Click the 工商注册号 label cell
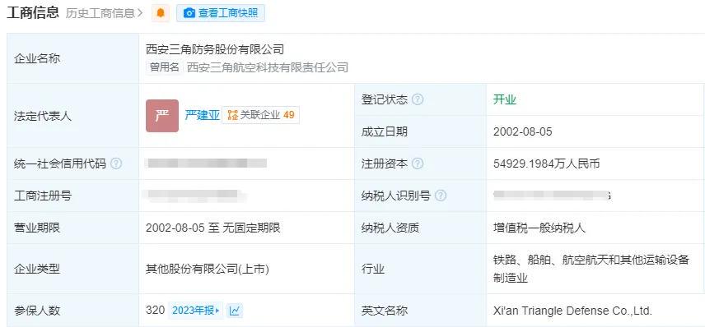This screenshot has width=705, height=327. tap(72, 196)
